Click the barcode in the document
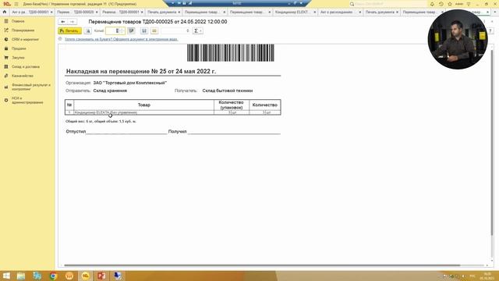Screen dimensions: 499x281 click(x=231, y=53)
